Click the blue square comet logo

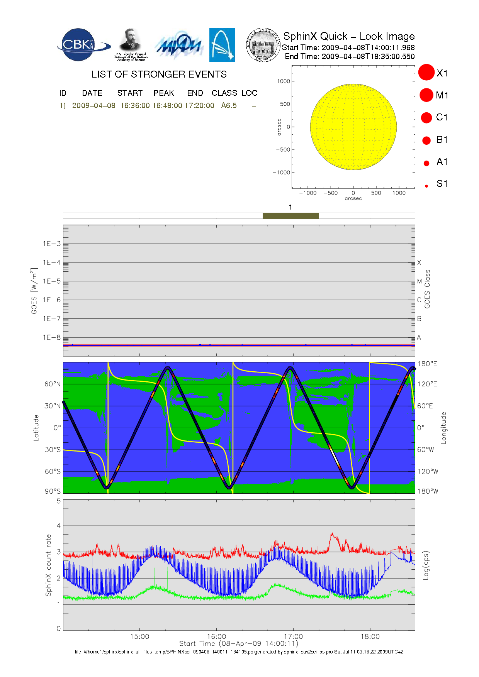click(222, 45)
